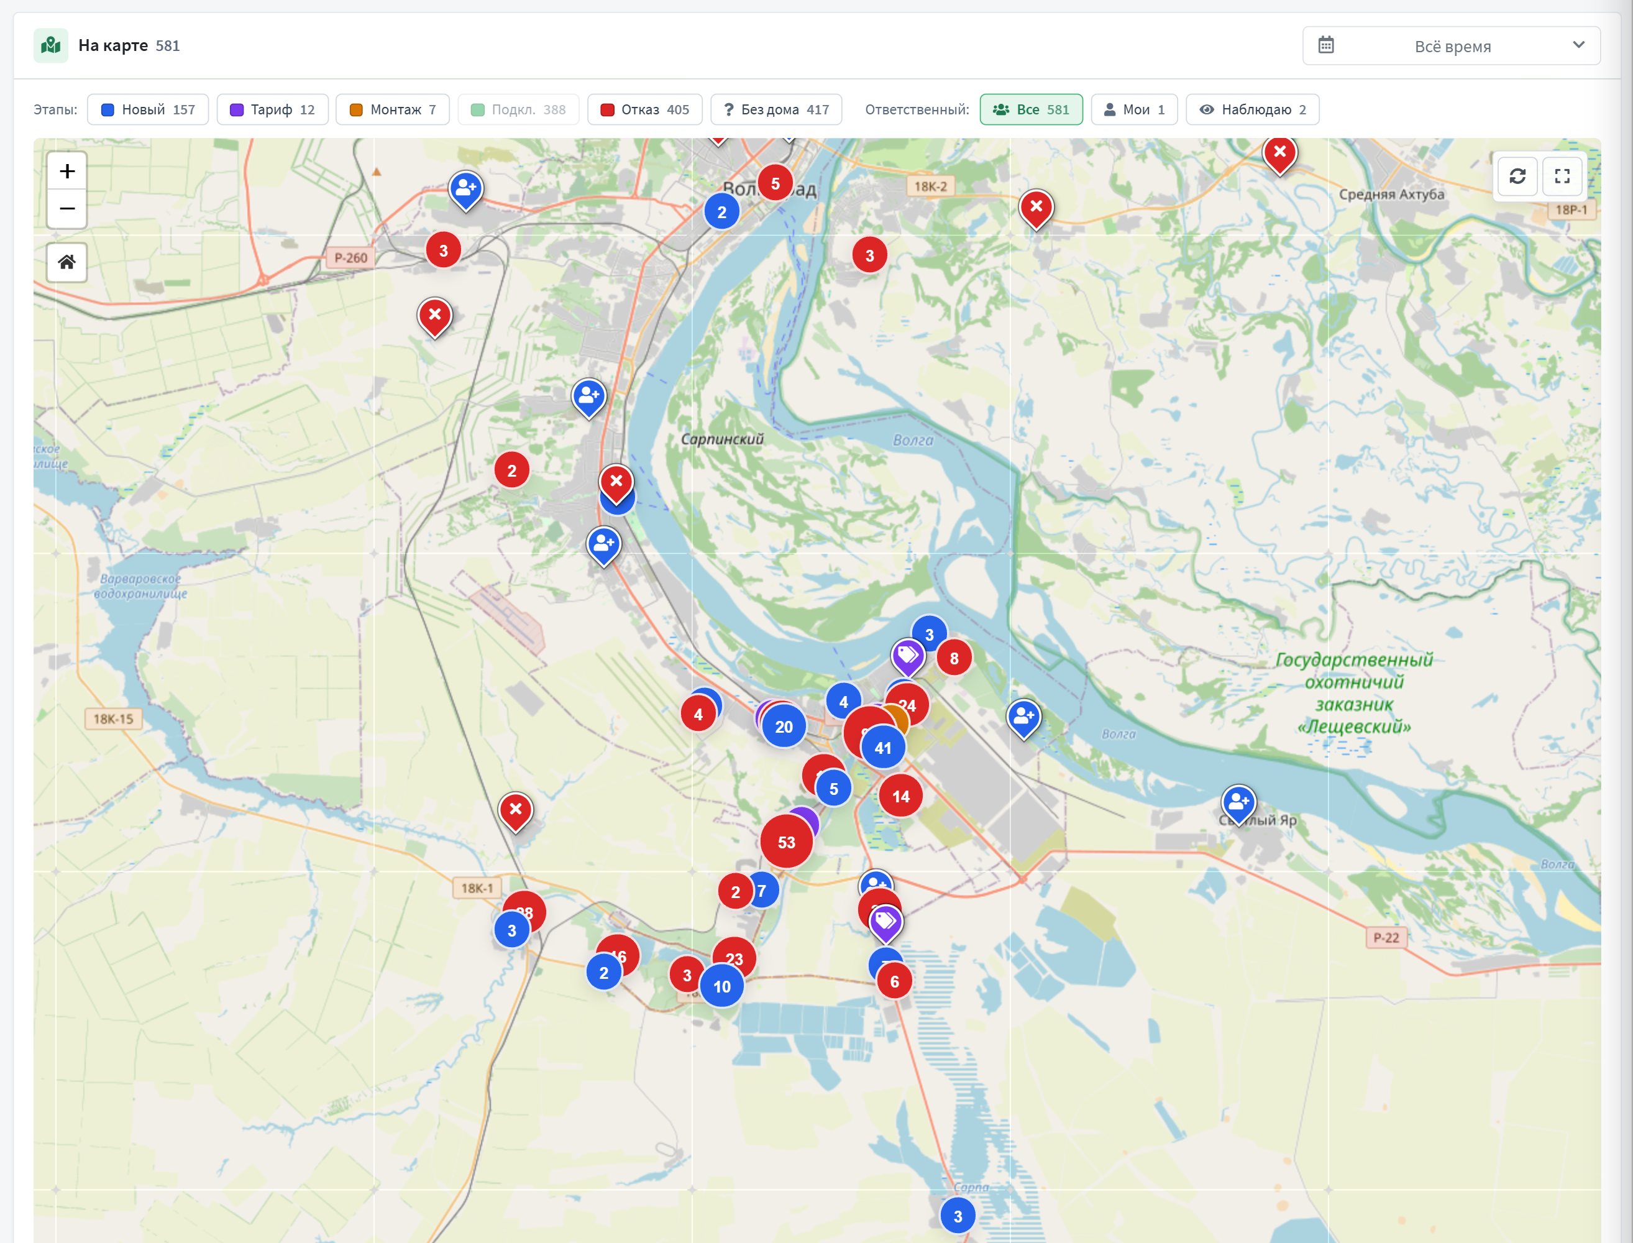Open the blue cluster marker 20
Viewport: 1633px width, 1243px height.
(784, 727)
